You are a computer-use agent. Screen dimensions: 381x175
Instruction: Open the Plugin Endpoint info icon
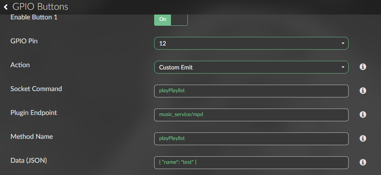[x=363, y=115]
